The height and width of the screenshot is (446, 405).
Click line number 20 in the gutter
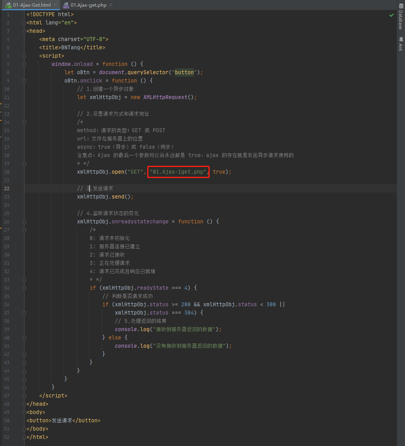7,172
